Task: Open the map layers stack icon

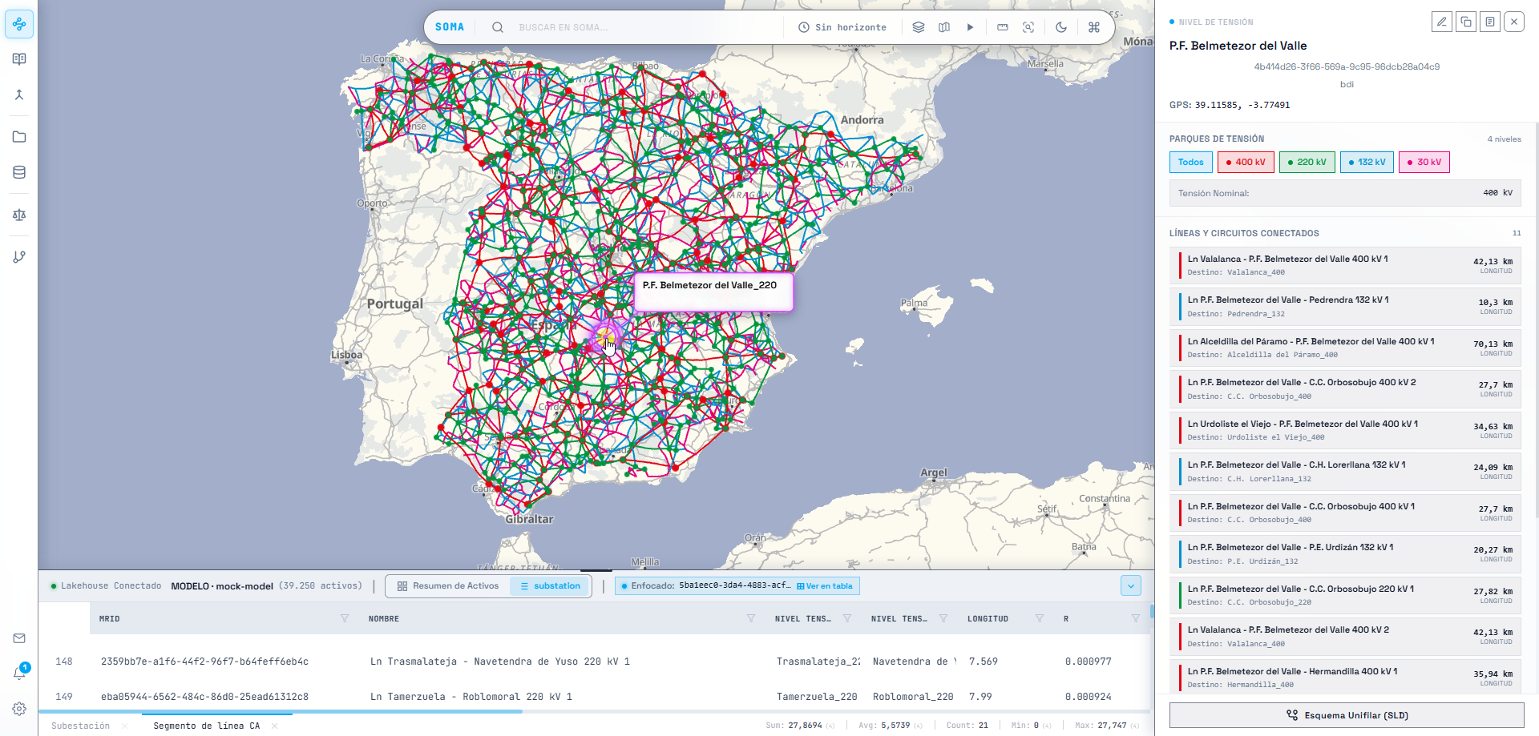Action: pos(919,27)
